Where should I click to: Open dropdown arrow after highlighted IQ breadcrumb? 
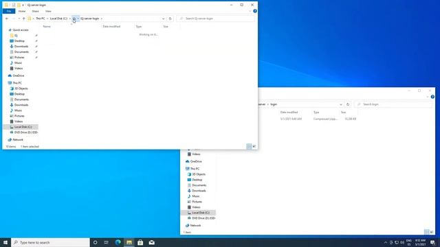(78, 19)
